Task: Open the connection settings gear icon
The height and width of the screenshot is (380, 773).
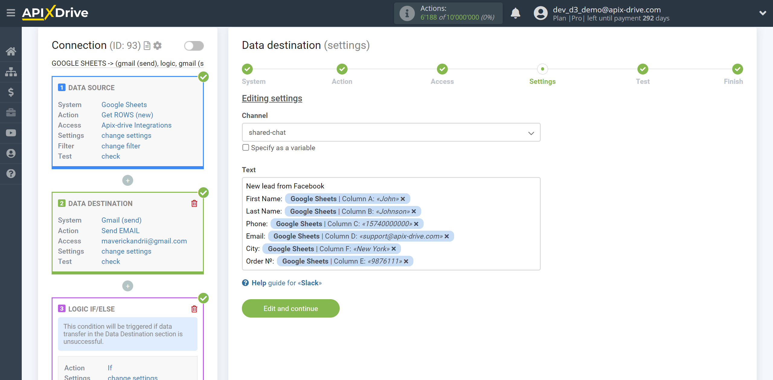Action: 158,46
